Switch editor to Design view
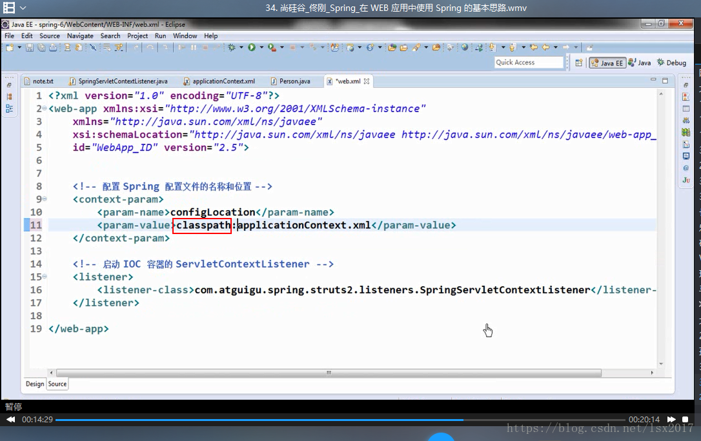Viewport: 701px width, 441px height. 35,384
